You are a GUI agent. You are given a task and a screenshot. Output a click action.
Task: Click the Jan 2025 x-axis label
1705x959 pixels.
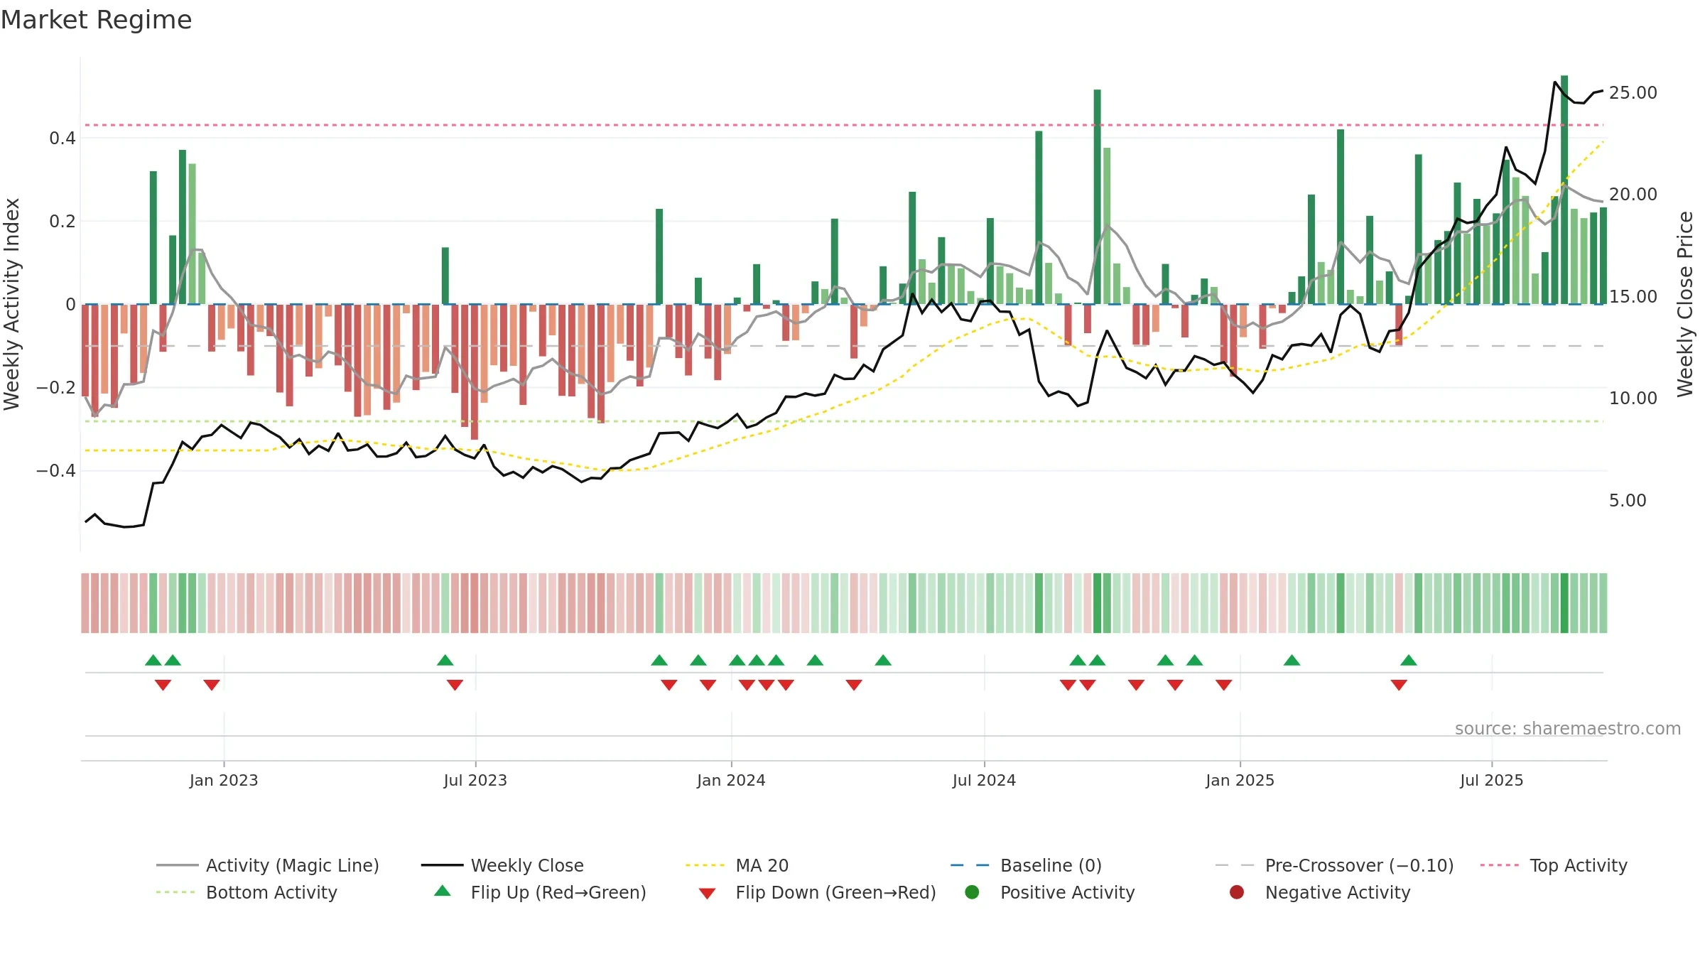coord(1240,781)
